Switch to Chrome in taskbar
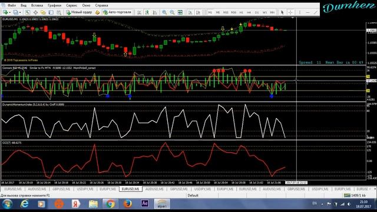This screenshot has height=212, width=377. tap(110, 204)
